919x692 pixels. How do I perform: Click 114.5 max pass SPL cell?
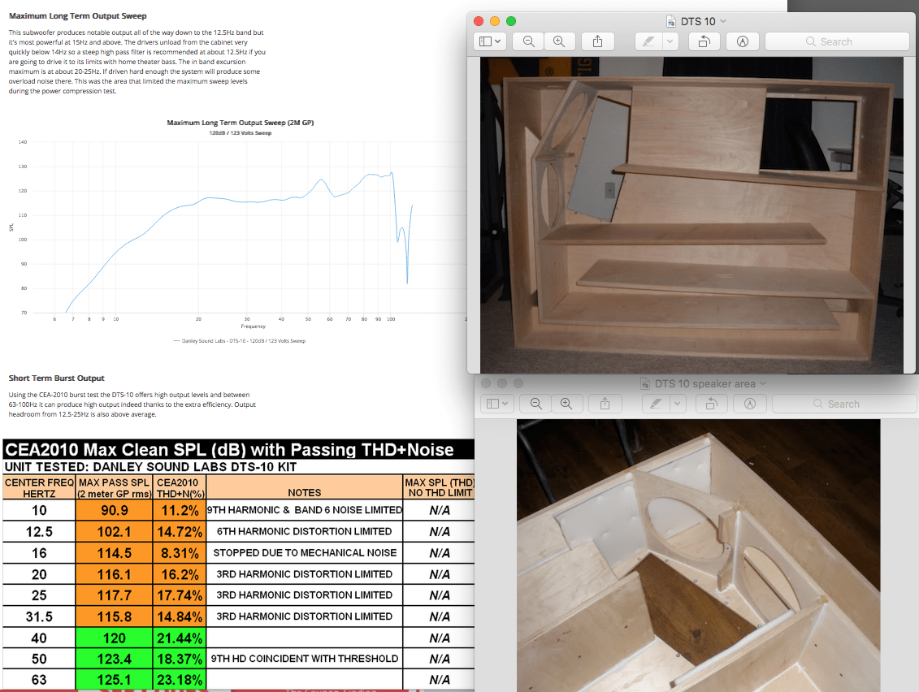pos(115,553)
